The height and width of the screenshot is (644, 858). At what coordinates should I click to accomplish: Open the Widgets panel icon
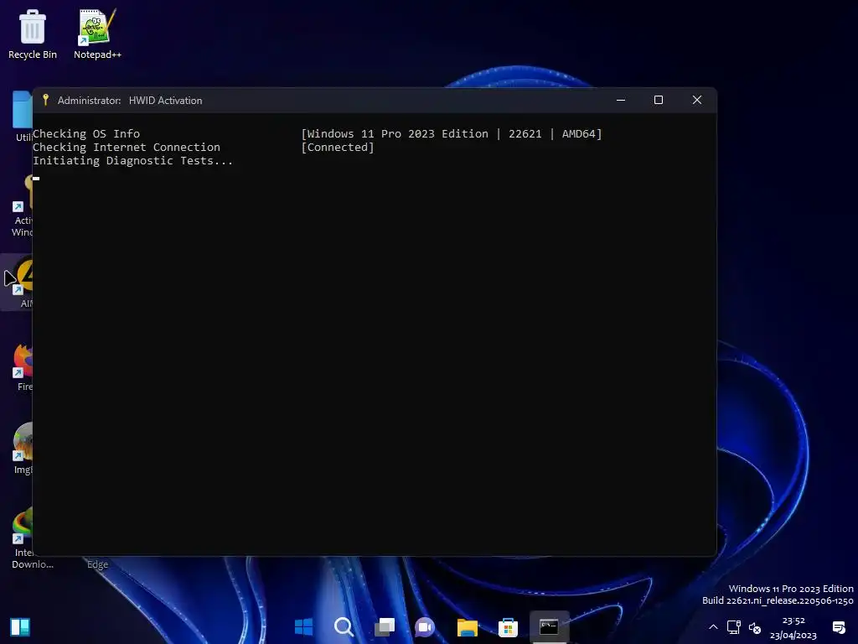pyautogui.click(x=20, y=627)
